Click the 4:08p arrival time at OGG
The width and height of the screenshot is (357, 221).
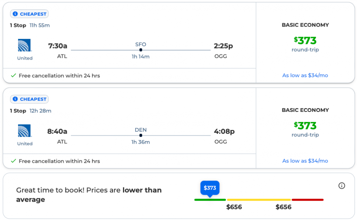[x=224, y=131]
